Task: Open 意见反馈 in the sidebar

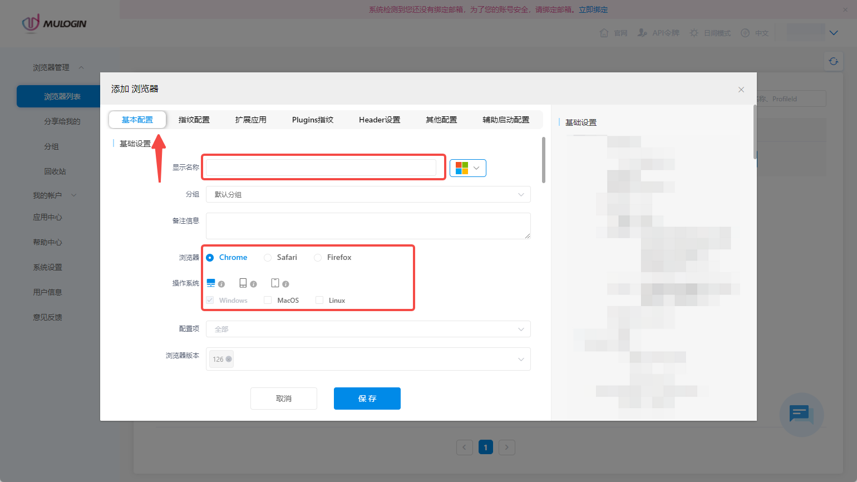Action: (48, 317)
